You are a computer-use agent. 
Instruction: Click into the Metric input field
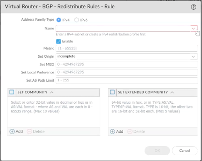coord(126,48)
